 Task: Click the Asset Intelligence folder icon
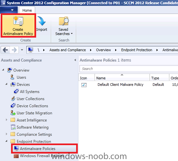[x=13, y=120]
